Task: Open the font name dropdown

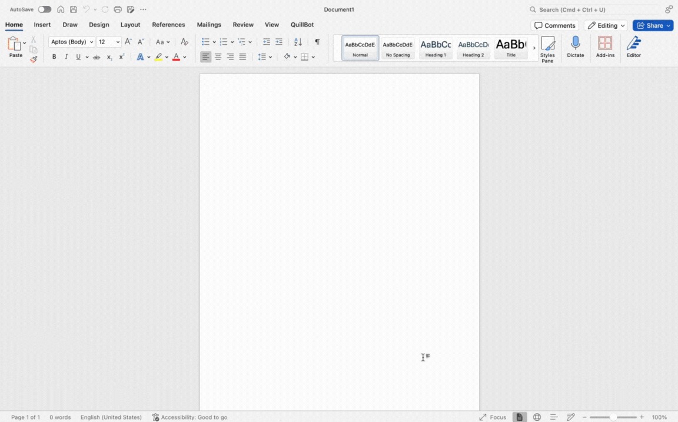Action: pyautogui.click(x=72, y=42)
